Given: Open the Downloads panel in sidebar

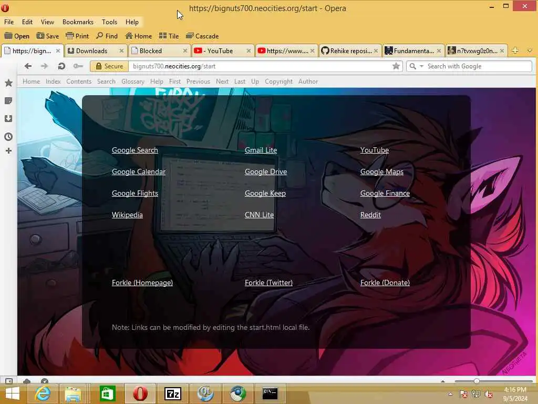Looking at the screenshot, I should 8,118.
